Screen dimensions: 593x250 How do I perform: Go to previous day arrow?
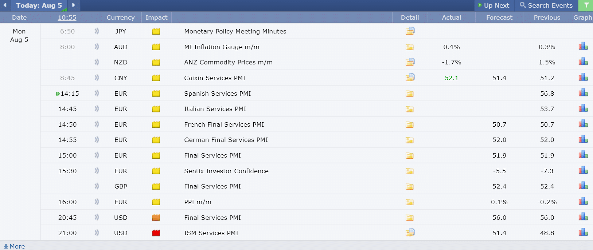tap(5, 5)
